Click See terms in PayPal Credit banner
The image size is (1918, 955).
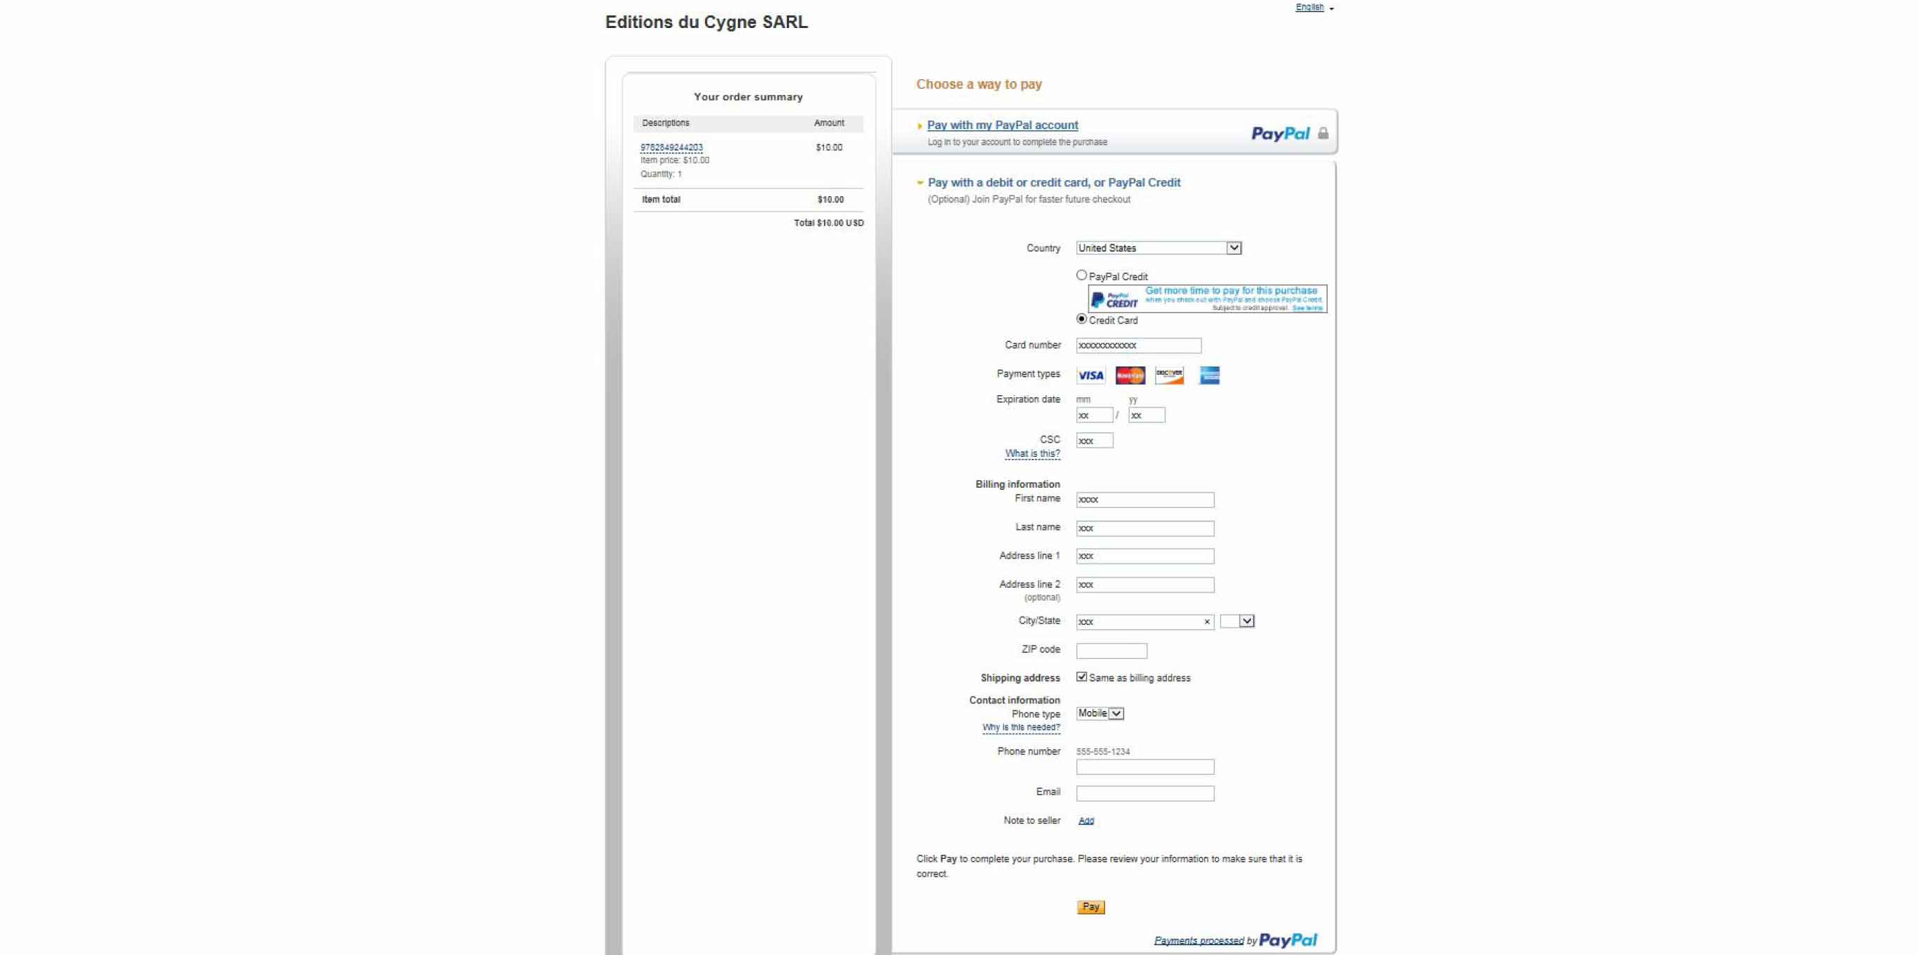pyautogui.click(x=1308, y=308)
